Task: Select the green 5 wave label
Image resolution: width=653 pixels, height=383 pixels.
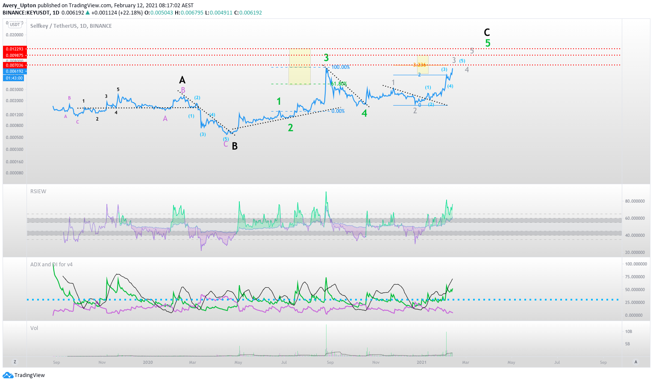Action: tap(488, 43)
